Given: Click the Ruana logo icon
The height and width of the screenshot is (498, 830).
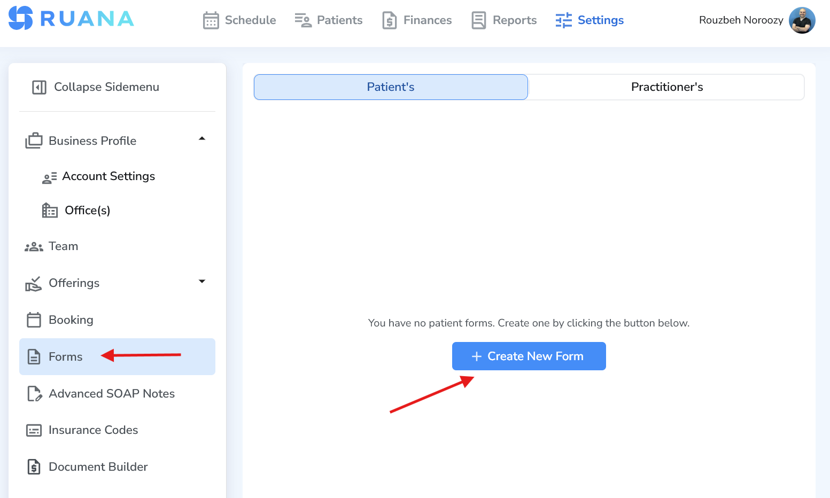Looking at the screenshot, I should tap(21, 18).
